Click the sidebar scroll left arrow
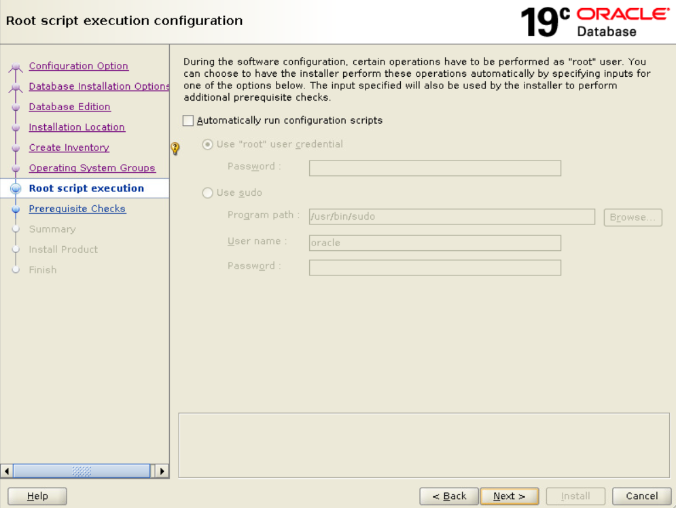This screenshot has width=676, height=508. [x=7, y=471]
